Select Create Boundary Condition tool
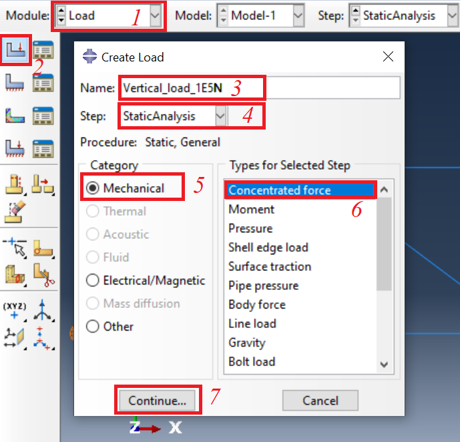The image size is (460, 442). 15,82
